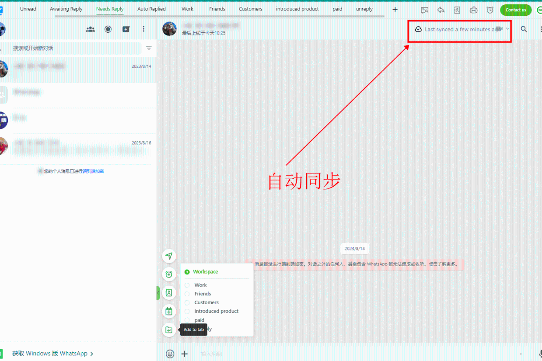Select the Customers radio button in the popup
The height and width of the screenshot is (361, 542).
tap(188, 302)
